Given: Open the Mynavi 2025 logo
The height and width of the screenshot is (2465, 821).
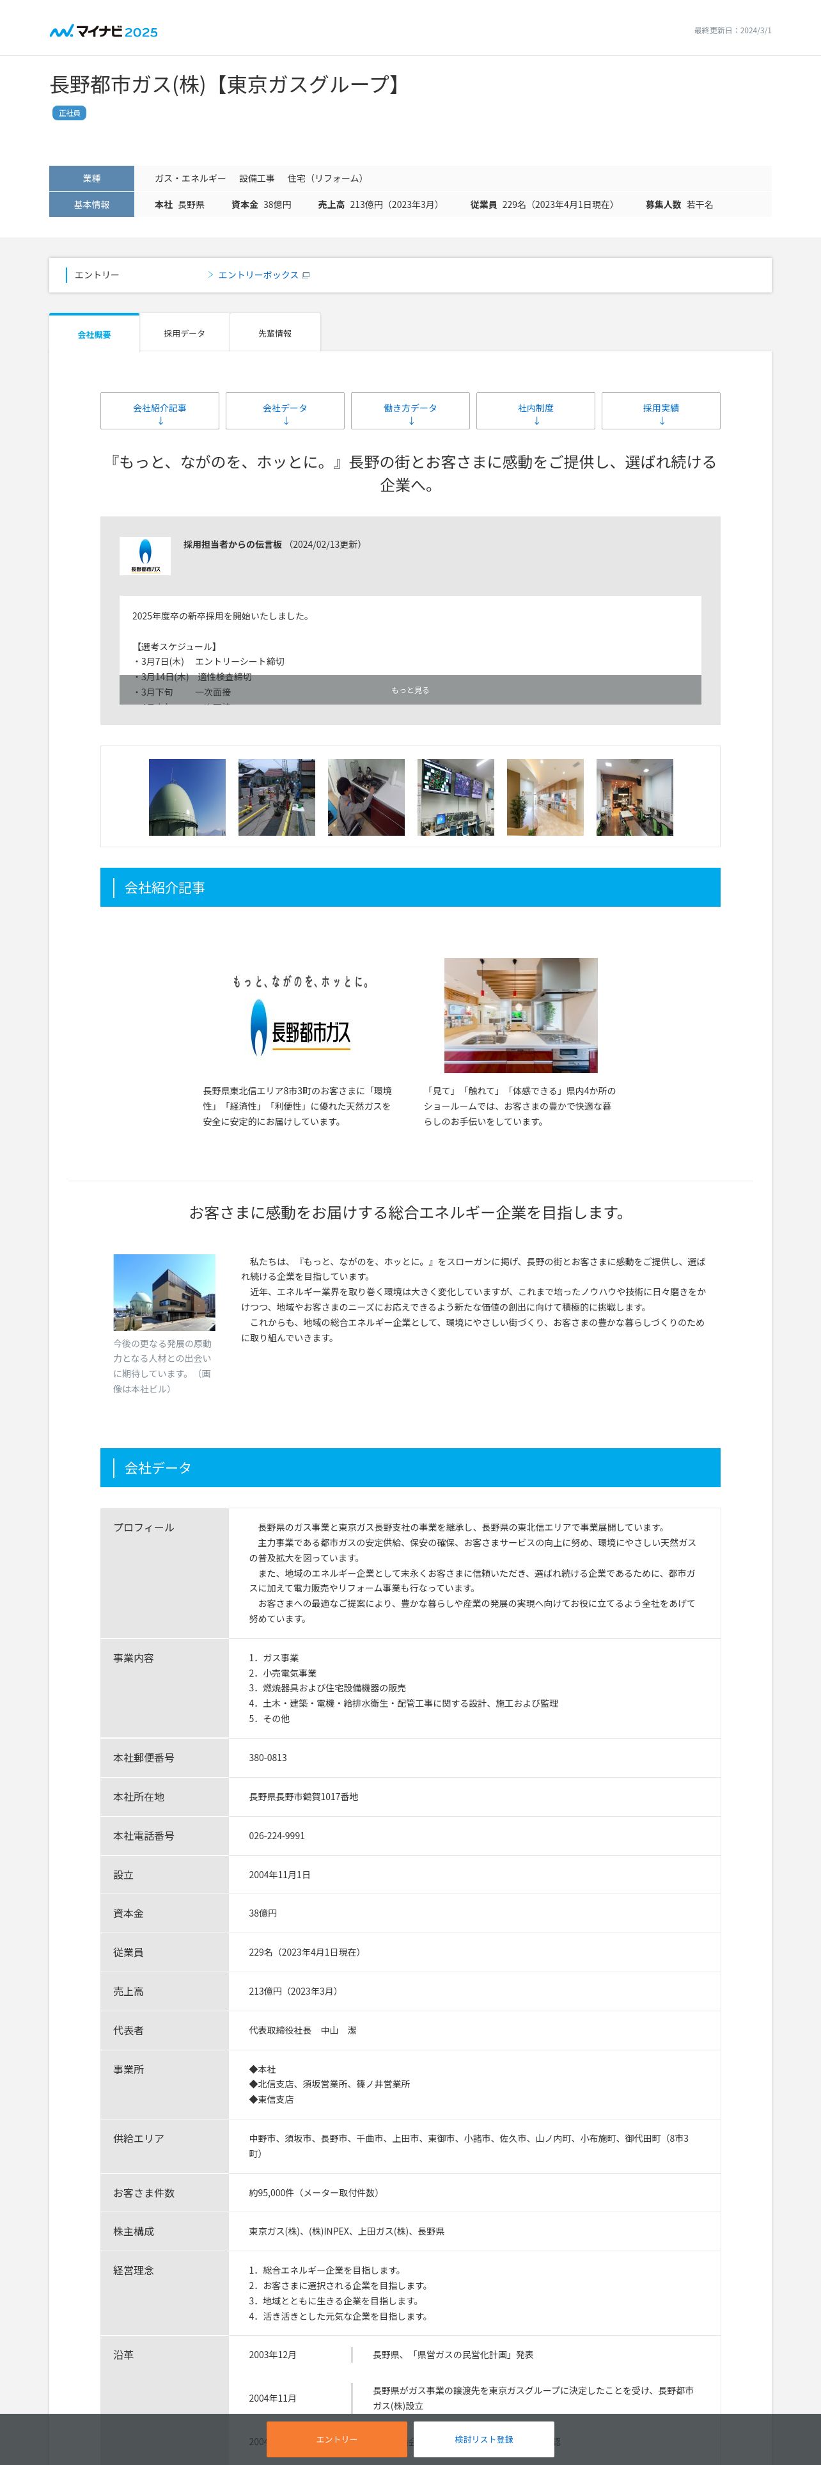Looking at the screenshot, I should point(103,31).
